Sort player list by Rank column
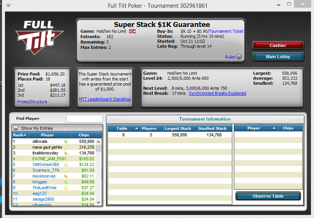 (20, 135)
